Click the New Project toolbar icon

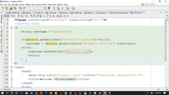coord(7,8)
